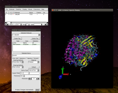Jump to trajectory end in VMD Main
This screenshot has height=93, width=118.
[x=47, y=23]
